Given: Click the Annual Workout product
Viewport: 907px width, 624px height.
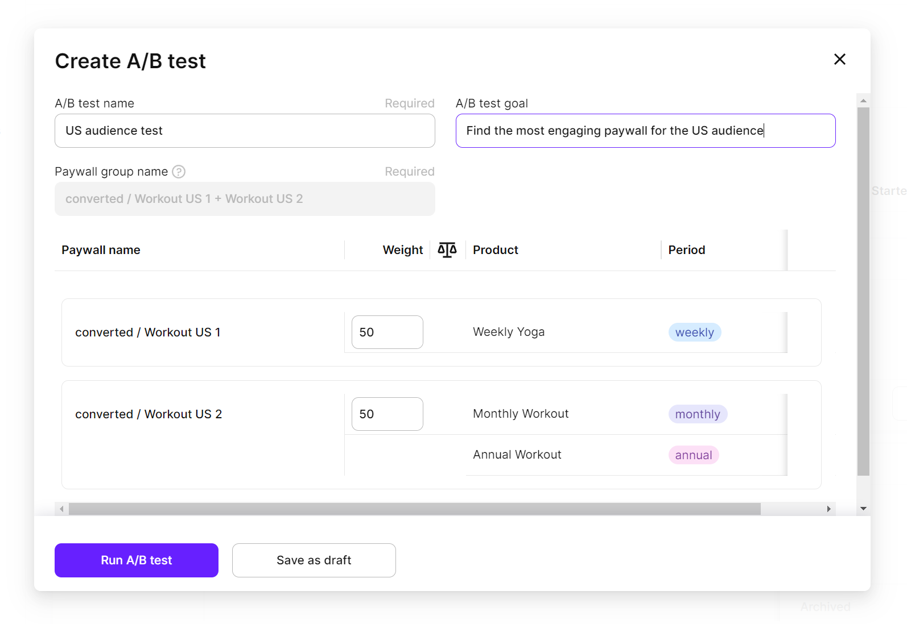Looking at the screenshot, I should [x=517, y=455].
